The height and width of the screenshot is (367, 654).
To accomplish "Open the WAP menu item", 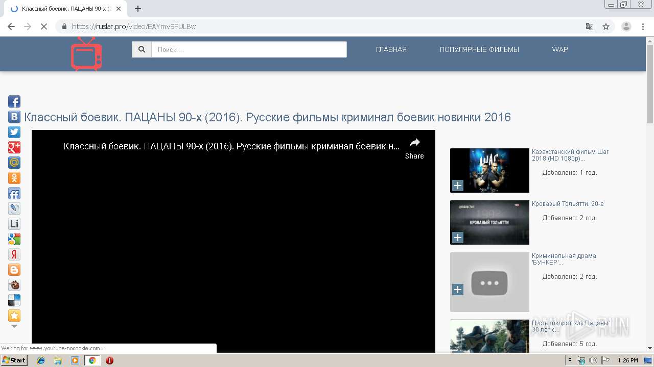I will [x=560, y=49].
